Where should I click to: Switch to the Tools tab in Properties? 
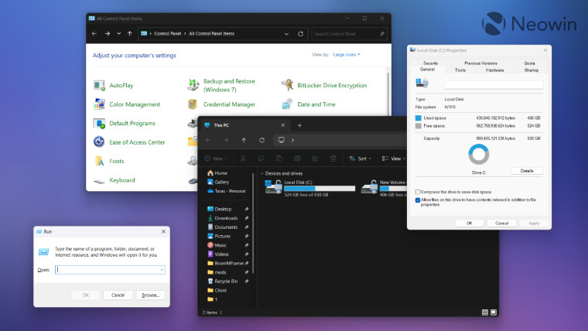click(460, 70)
